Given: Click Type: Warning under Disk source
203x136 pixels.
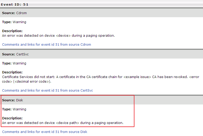Looking at the screenshot, I should 14,109.
